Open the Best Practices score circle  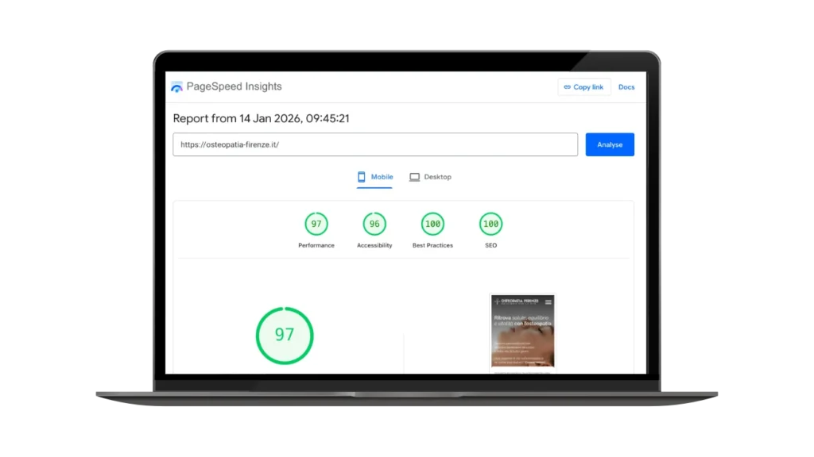pyautogui.click(x=432, y=224)
